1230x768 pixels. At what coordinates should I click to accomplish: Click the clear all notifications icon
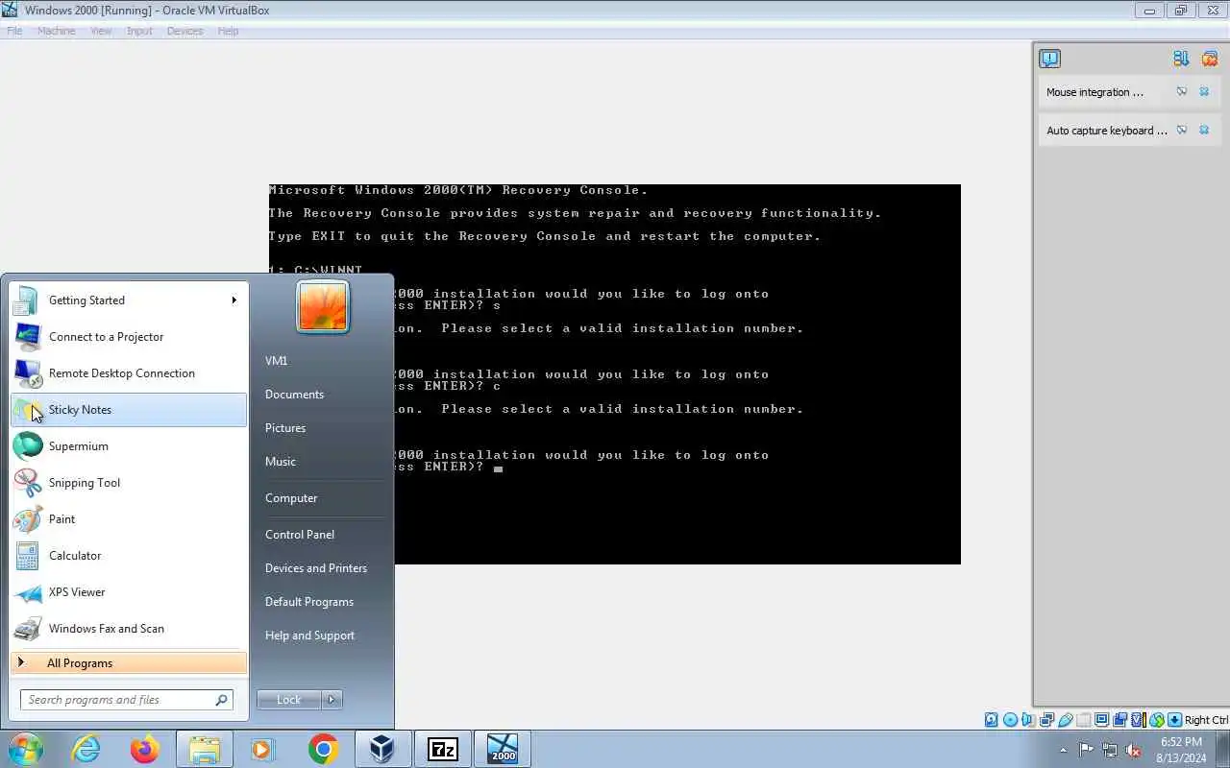(x=1210, y=59)
